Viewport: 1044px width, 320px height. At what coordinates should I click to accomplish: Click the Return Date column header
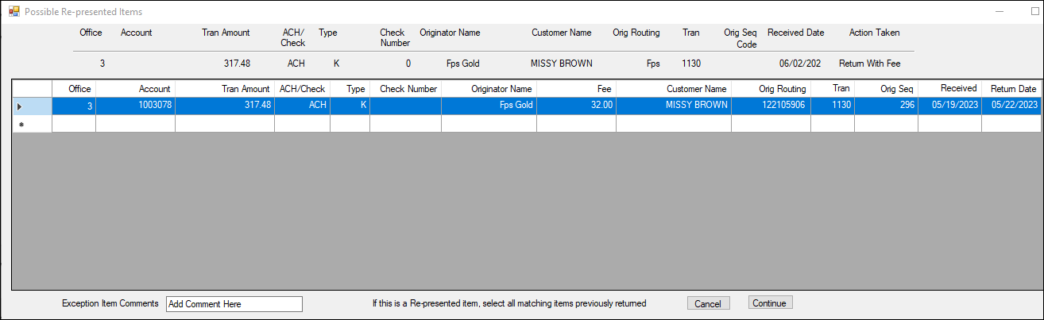[1011, 89]
